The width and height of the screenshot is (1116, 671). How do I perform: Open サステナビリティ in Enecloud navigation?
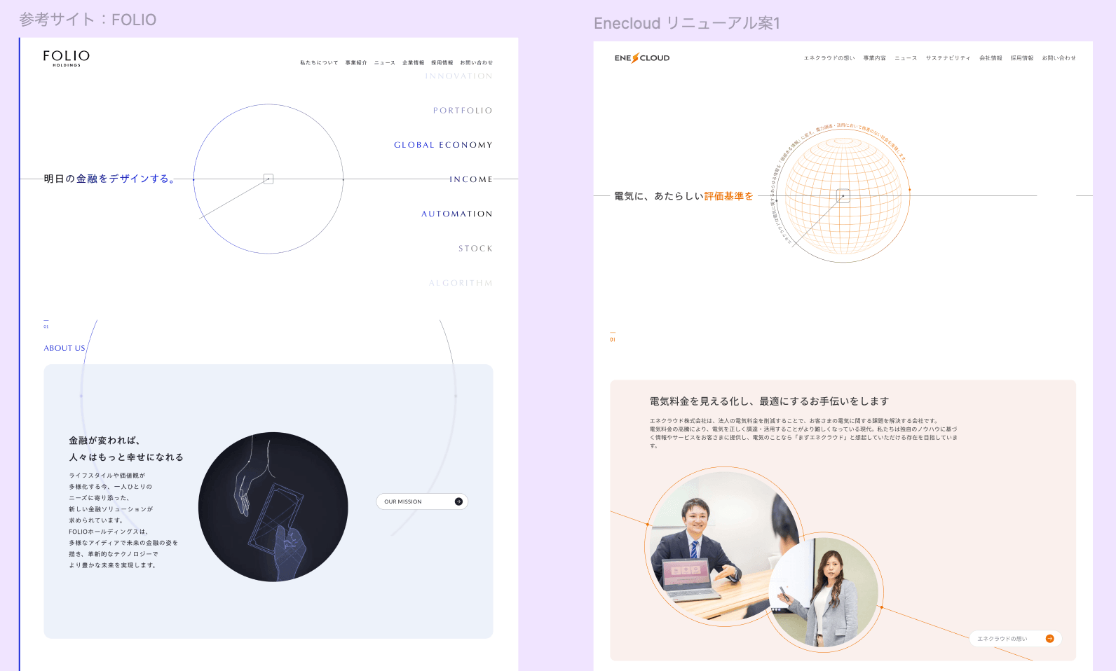point(948,58)
